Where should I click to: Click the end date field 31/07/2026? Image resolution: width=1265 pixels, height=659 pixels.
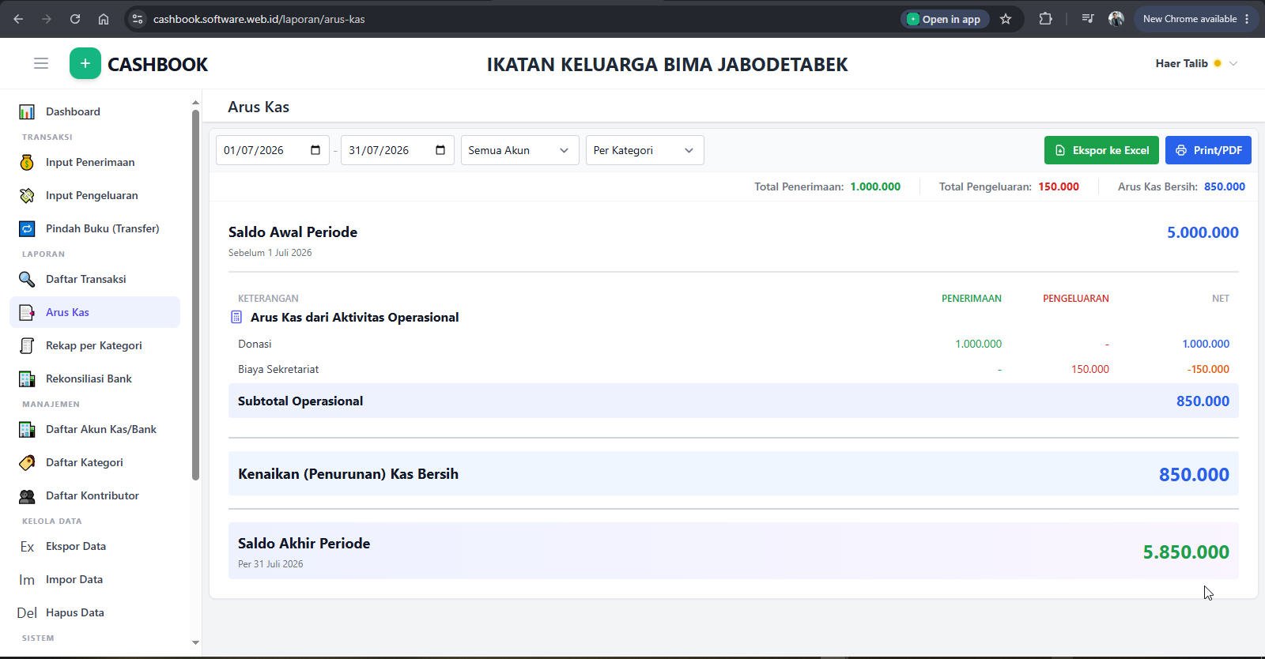coord(397,150)
